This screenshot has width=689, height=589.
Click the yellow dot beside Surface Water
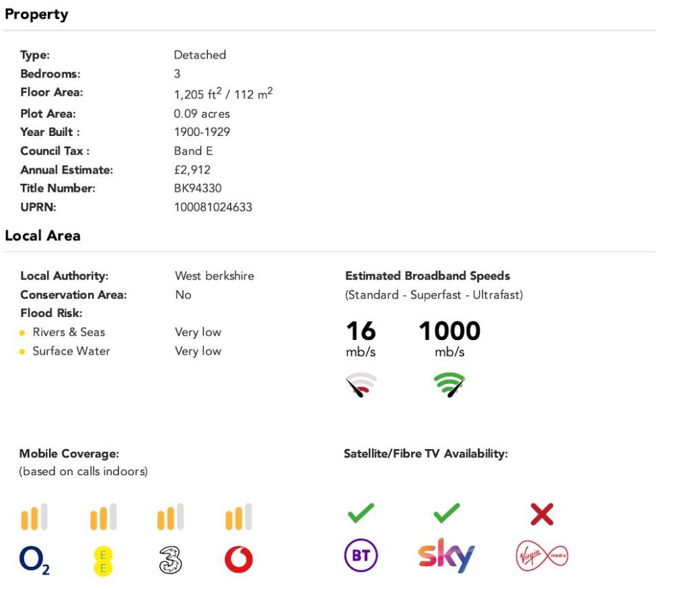pos(22,351)
